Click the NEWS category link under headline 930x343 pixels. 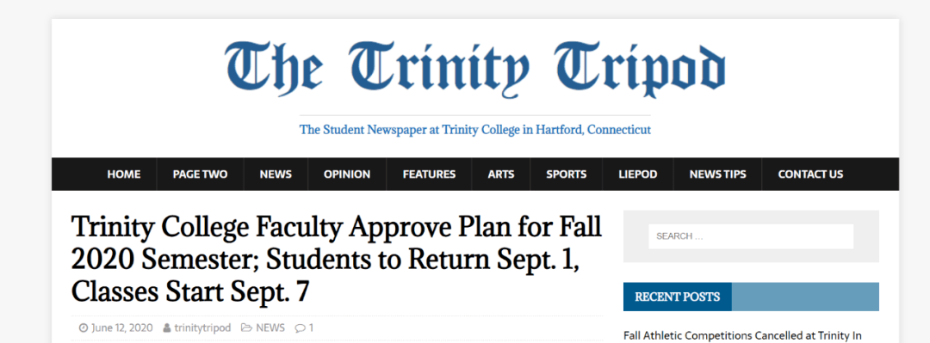click(x=270, y=328)
